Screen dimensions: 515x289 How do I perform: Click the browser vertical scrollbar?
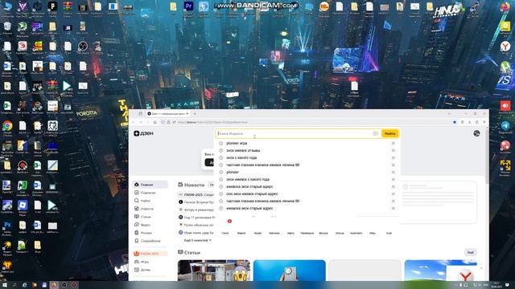[x=487, y=156]
